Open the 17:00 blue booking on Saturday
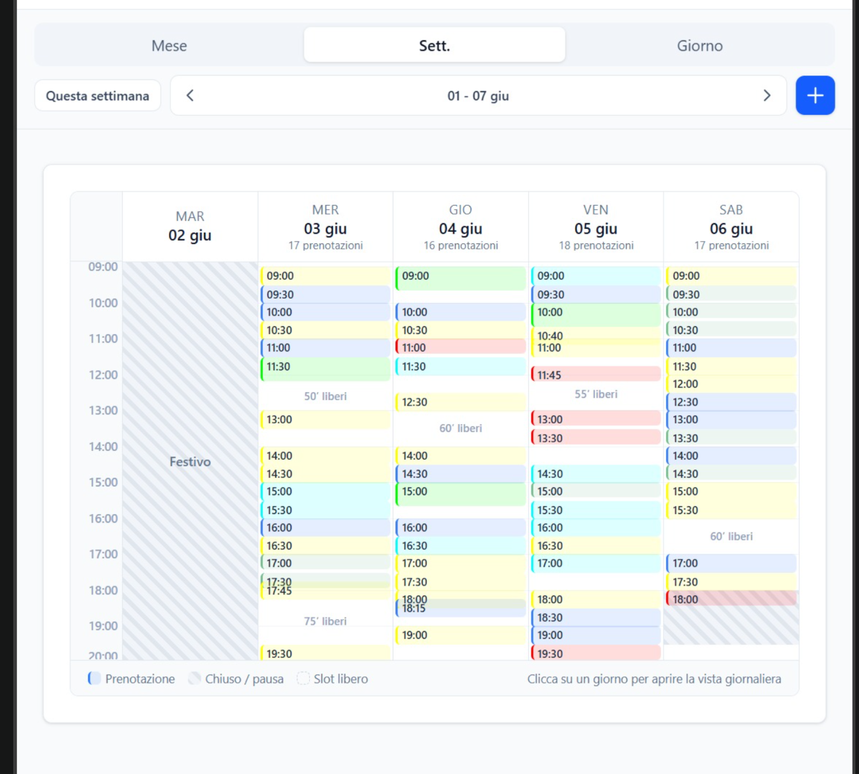This screenshot has width=859, height=774. coord(731,563)
